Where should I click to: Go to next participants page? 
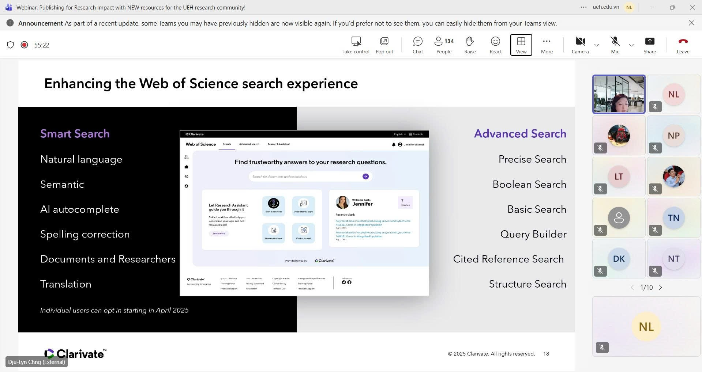(660, 288)
